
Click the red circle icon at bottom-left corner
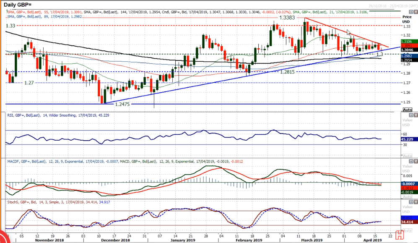(x=4, y=238)
